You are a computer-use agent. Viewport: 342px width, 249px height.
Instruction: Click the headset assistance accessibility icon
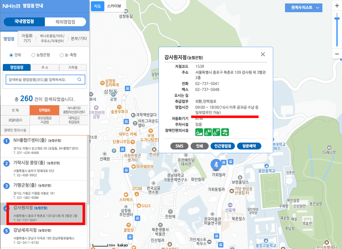pyautogui.click(x=225, y=132)
